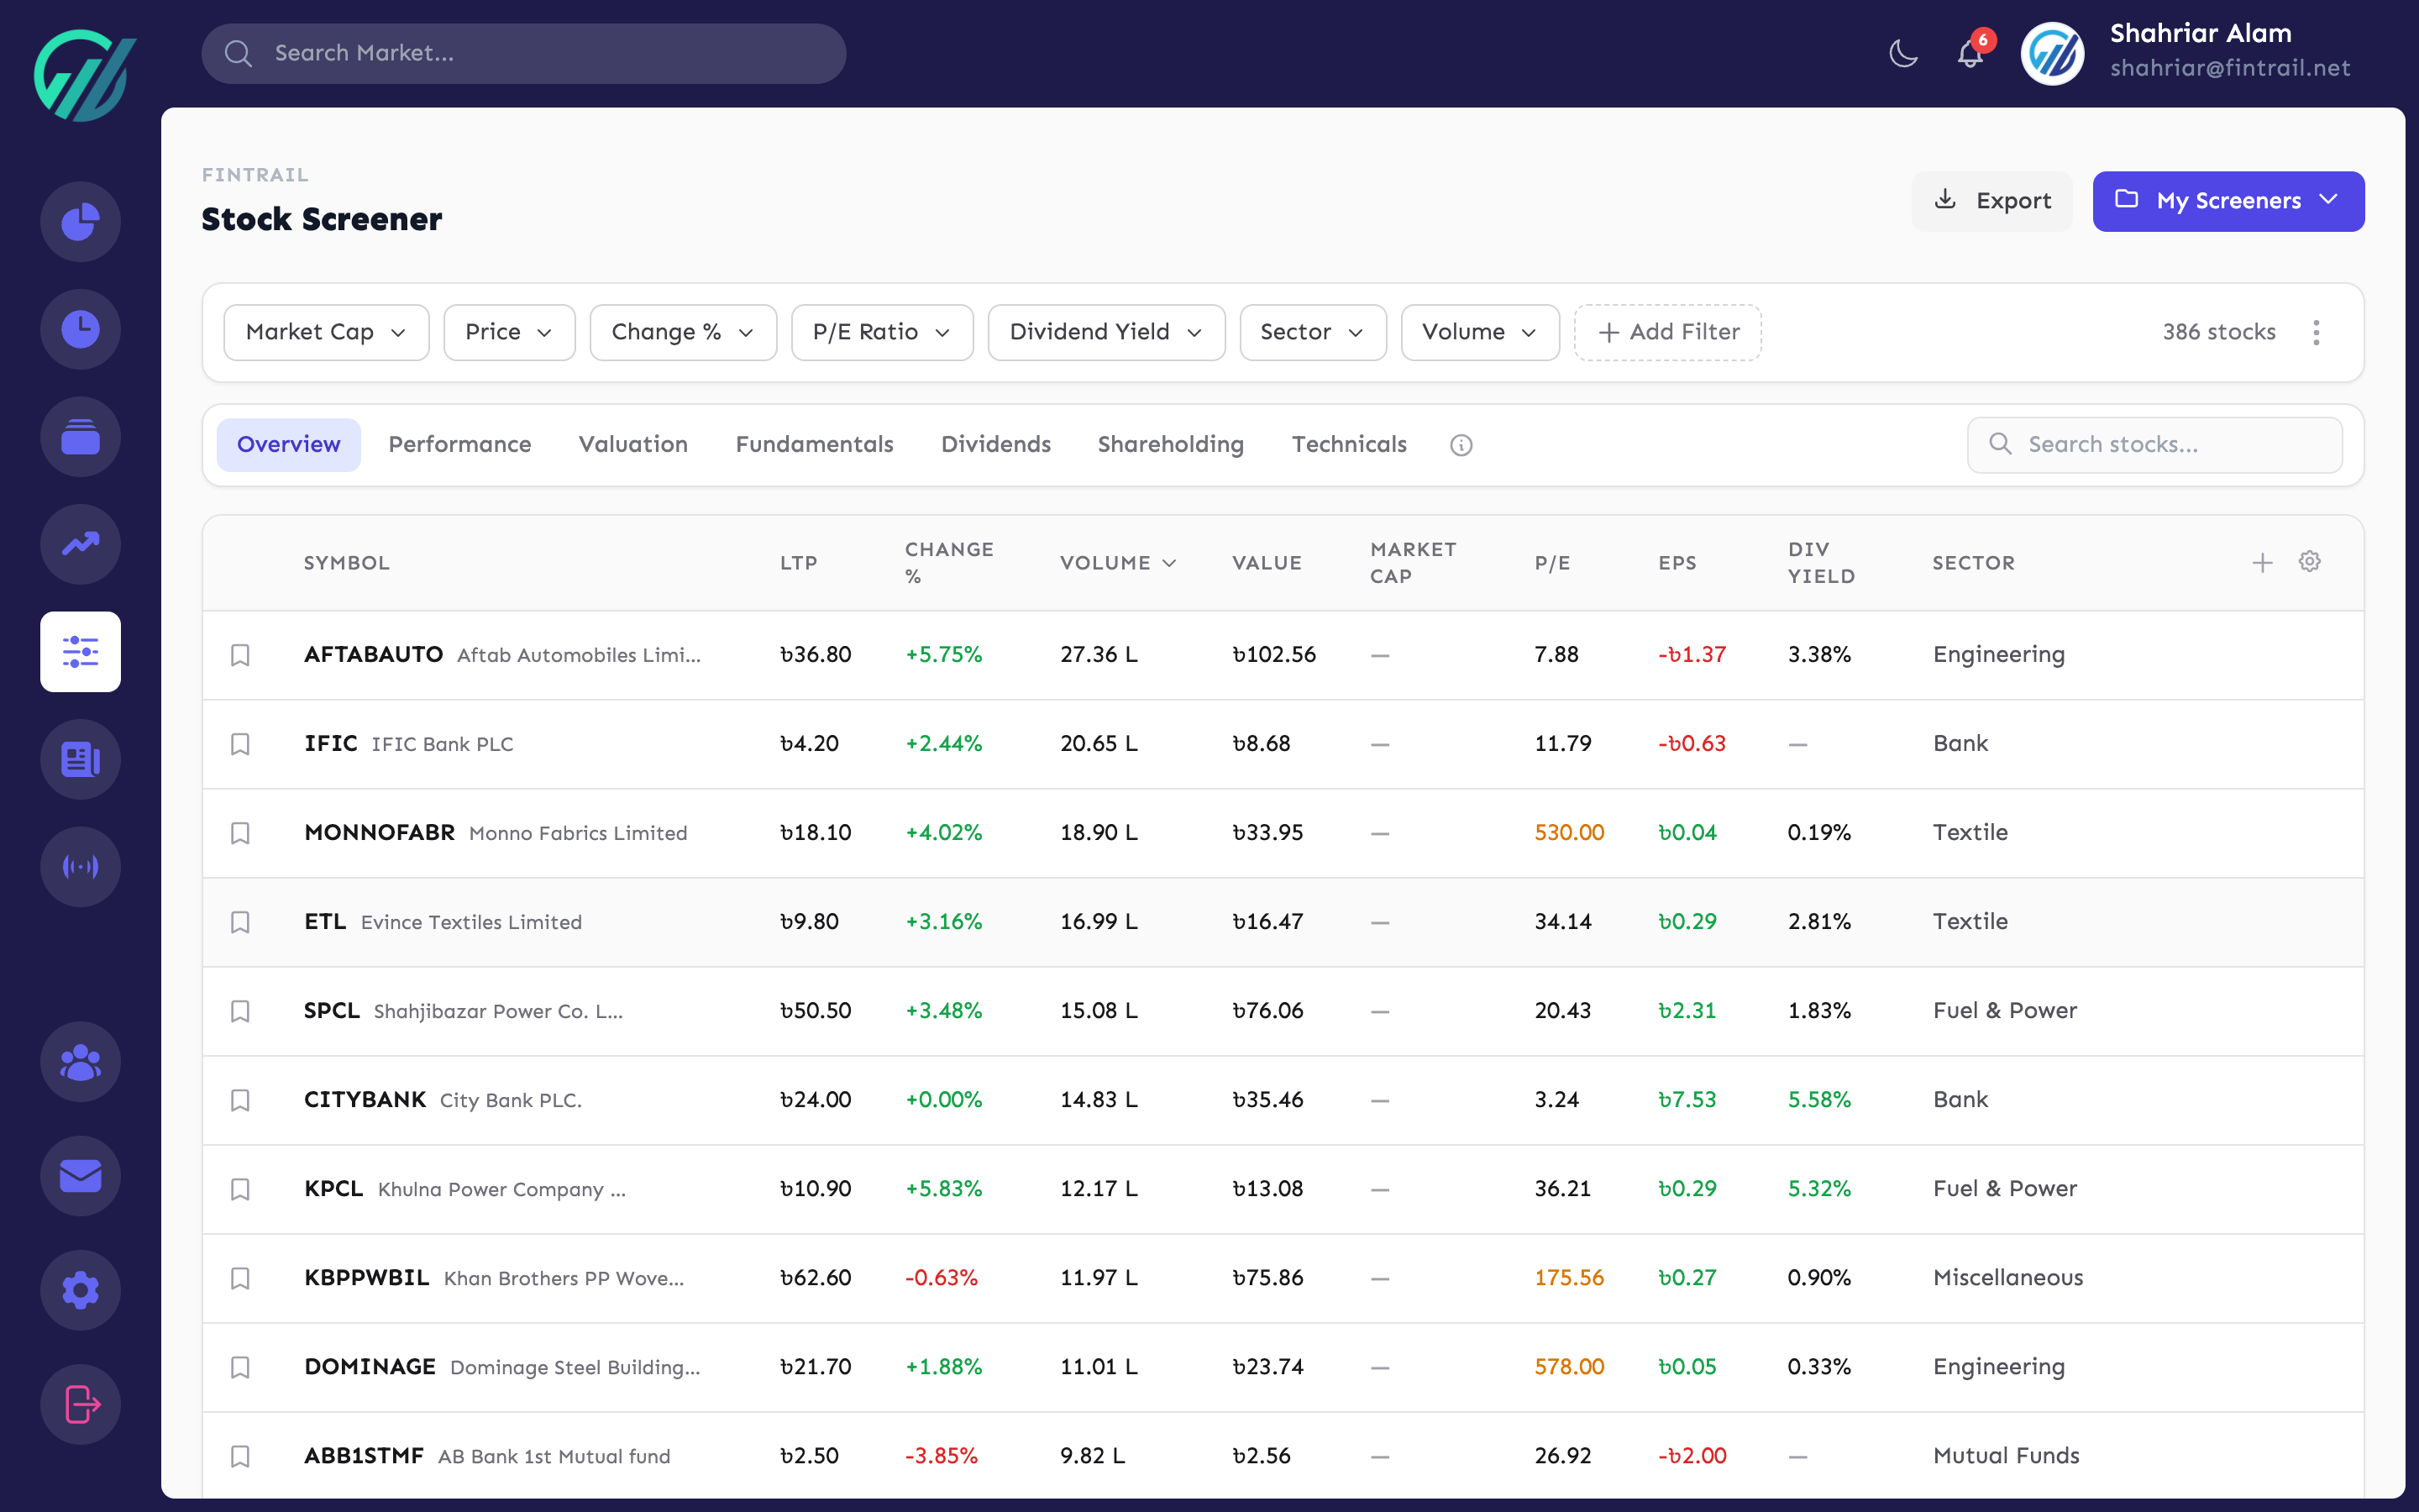Image resolution: width=2419 pixels, height=1512 pixels.
Task: Bookmark the IFIC row
Action: (x=240, y=744)
